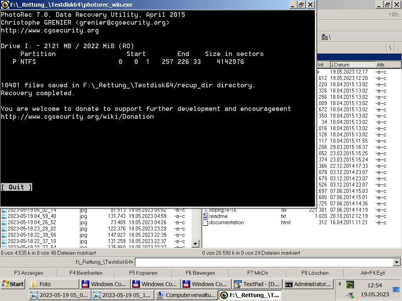Click the date entry 22.12.2014 17:33
The width and height of the screenshot is (402, 301).
[349, 166]
